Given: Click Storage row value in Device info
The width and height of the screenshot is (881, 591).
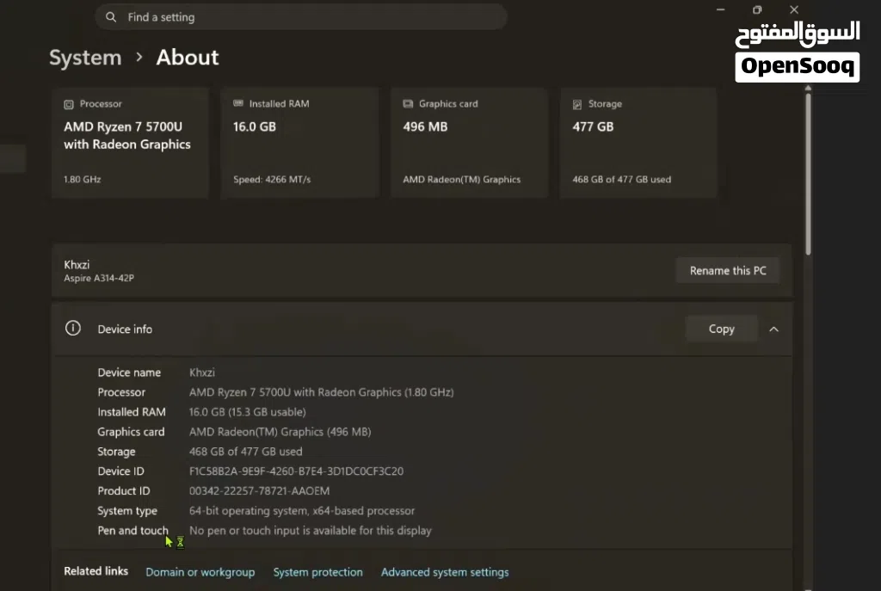Looking at the screenshot, I should click(245, 452).
